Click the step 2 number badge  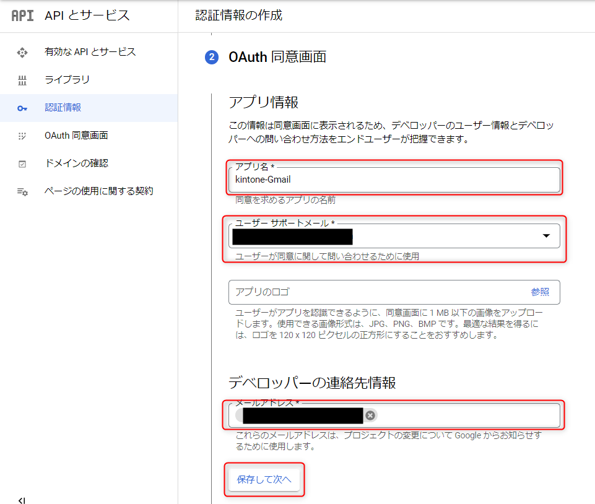click(212, 58)
